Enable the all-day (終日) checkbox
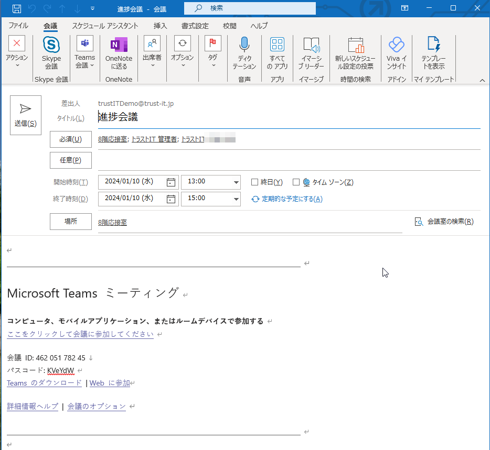Screen dimensions: 490x450 point(255,182)
